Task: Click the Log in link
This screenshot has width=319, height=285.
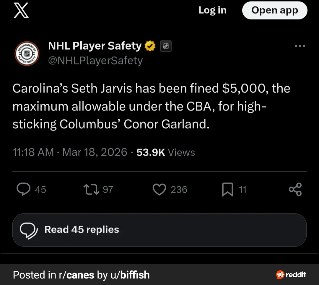Action: (x=212, y=10)
